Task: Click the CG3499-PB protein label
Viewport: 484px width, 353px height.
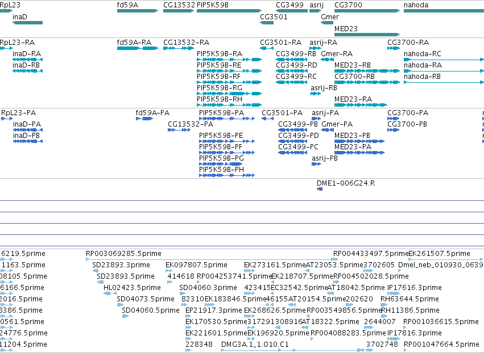Action: pos(298,124)
